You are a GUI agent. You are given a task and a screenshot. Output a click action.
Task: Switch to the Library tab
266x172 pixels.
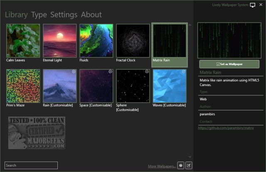(x=16, y=15)
